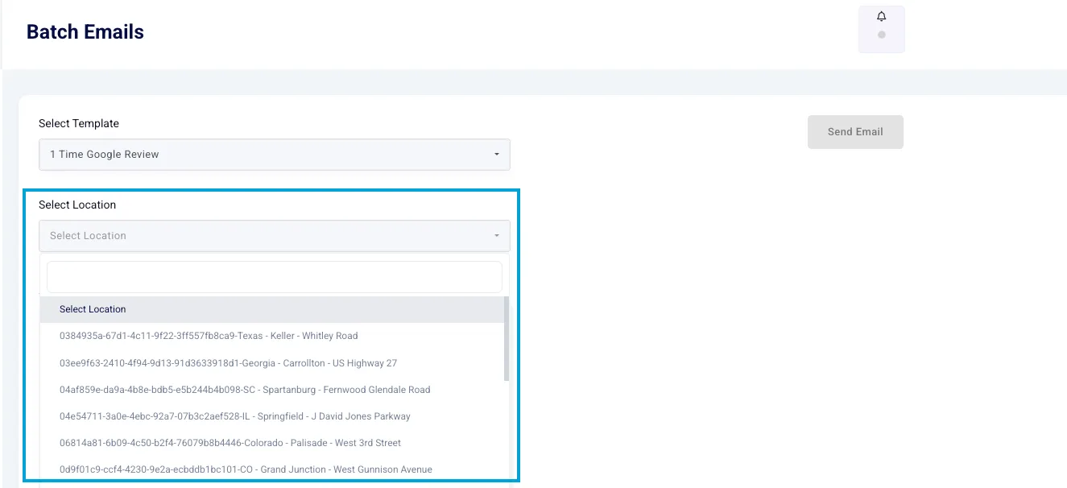1067x488 pixels.
Task: Click the location list scrollbar thumb
Action: [507, 338]
